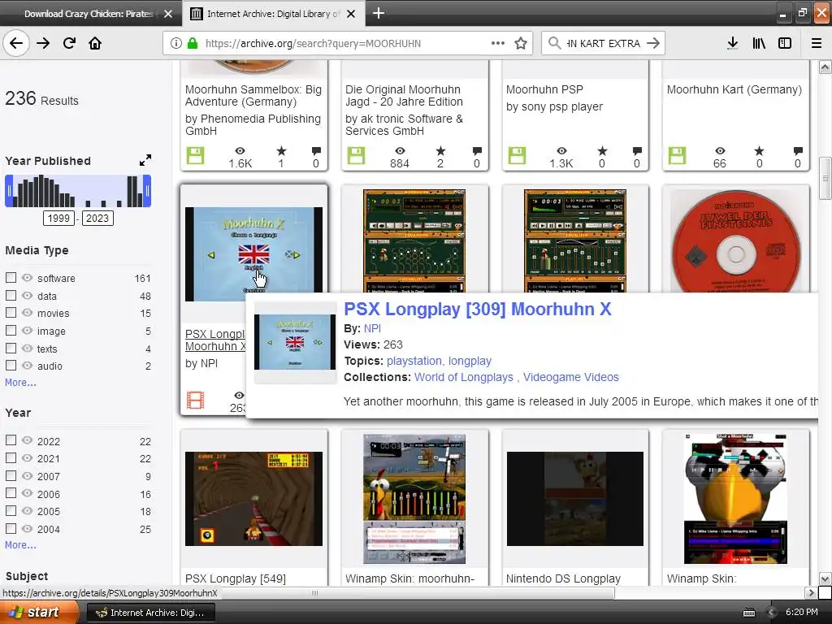
Task: Go forward to the next page
Action: [x=43, y=43]
